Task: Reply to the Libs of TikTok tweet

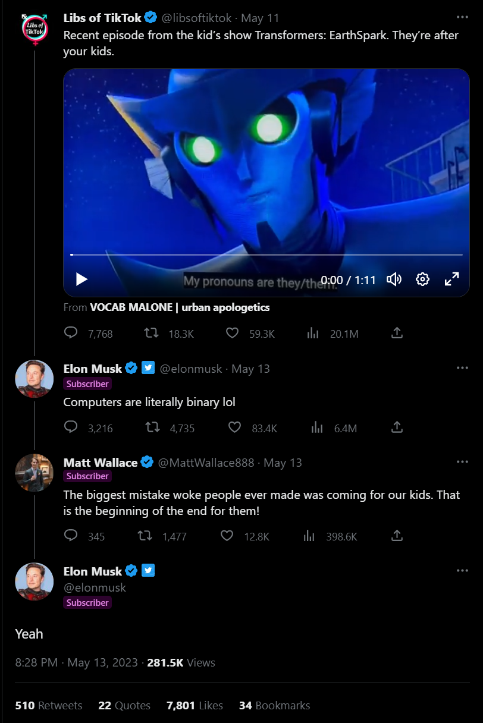Action: [x=71, y=334]
